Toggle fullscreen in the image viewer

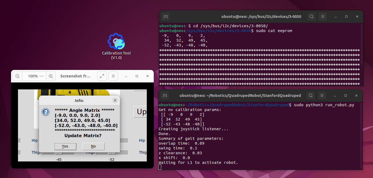(102, 76)
